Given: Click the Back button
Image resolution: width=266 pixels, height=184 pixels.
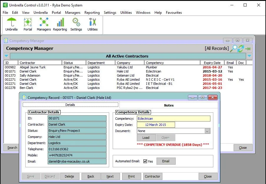Looking at the screenshot, I should 91,176.
